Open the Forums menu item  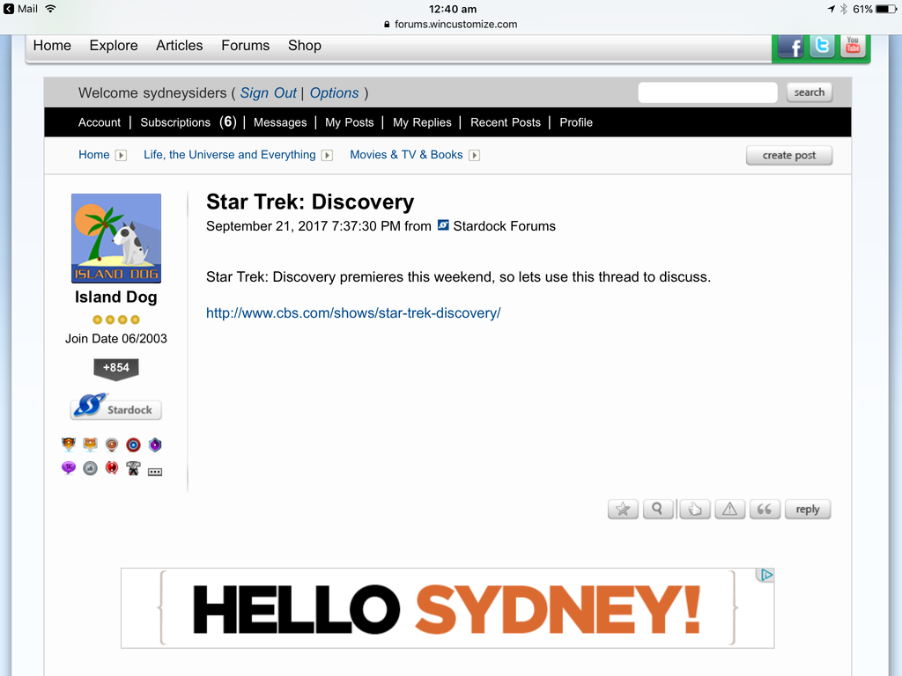click(x=245, y=46)
